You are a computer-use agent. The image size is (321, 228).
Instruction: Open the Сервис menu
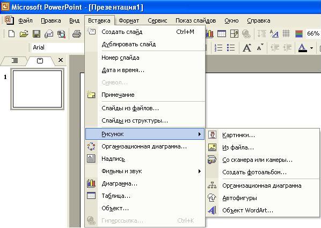click(x=157, y=20)
